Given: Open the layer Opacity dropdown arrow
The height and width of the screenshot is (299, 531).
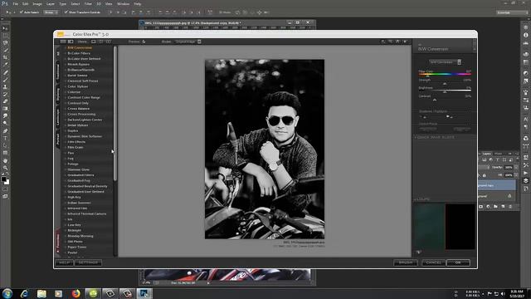Looking at the screenshot, I should 516,168.
